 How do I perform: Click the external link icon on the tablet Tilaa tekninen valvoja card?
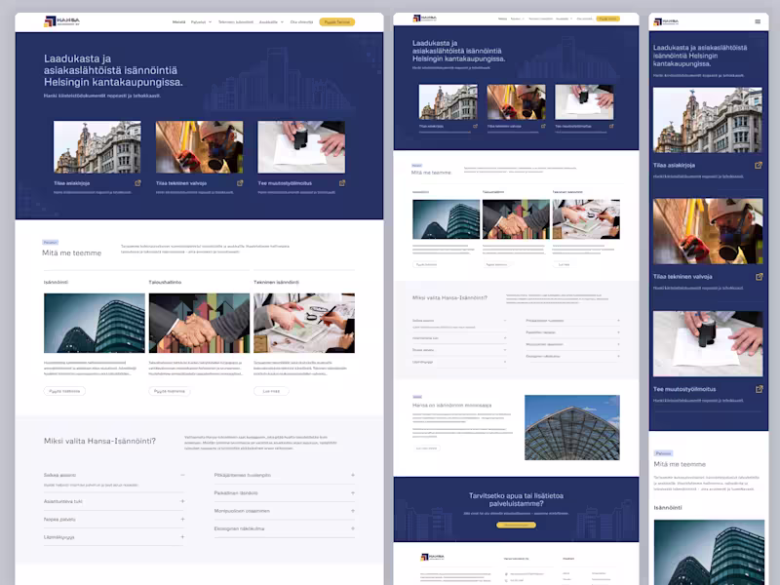coord(543,127)
